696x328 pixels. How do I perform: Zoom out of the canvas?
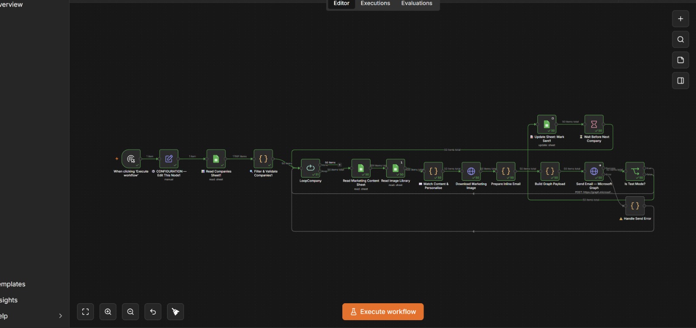pos(130,312)
